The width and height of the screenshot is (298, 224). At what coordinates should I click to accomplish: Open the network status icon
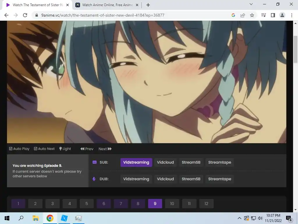253,218
